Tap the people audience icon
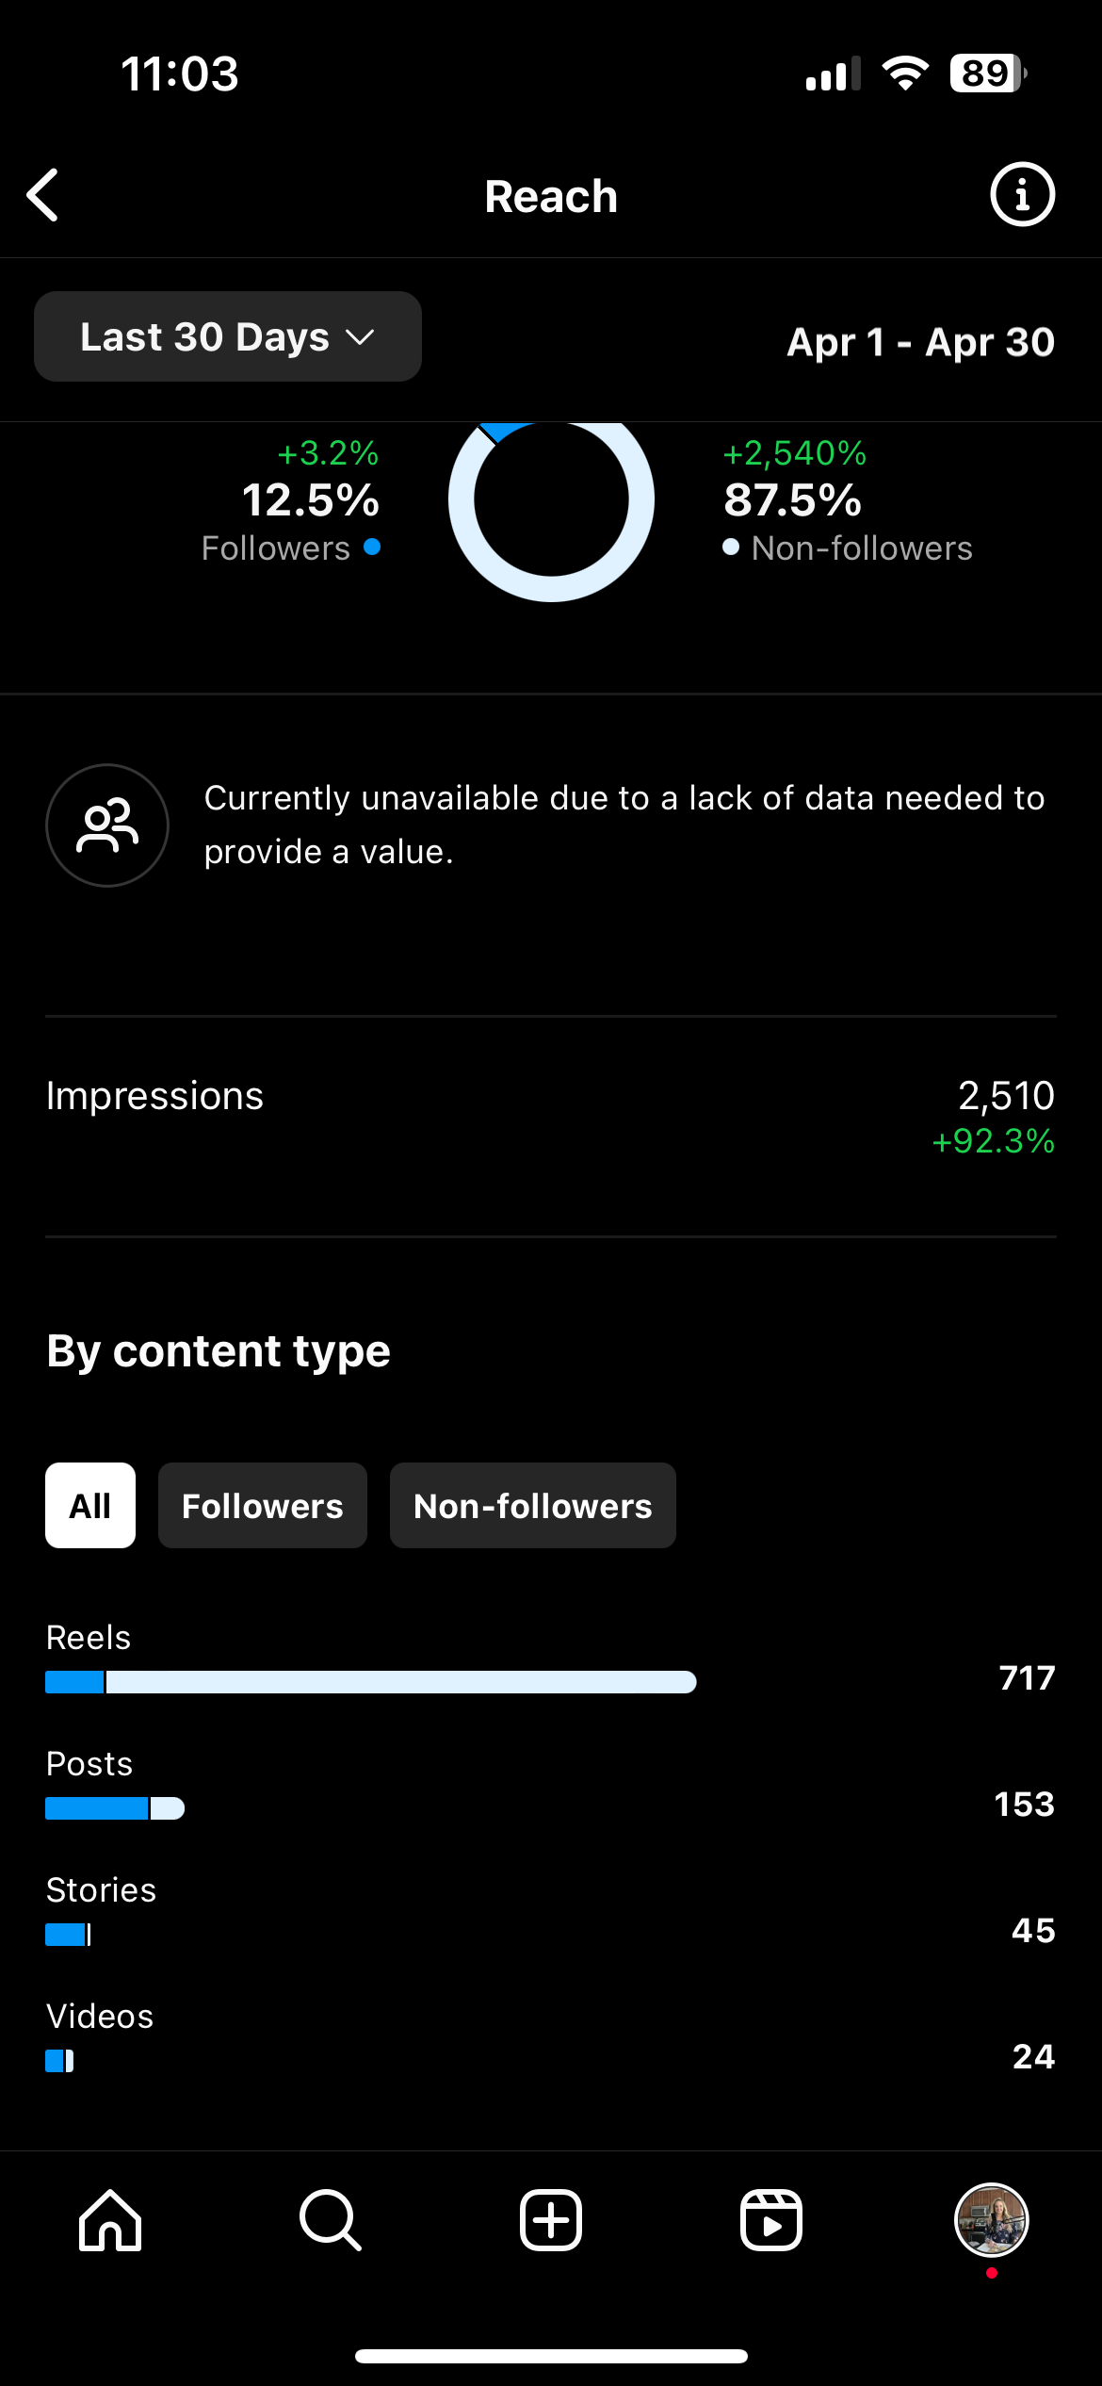Viewport: 1102px width, 2386px height. tap(107, 825)
